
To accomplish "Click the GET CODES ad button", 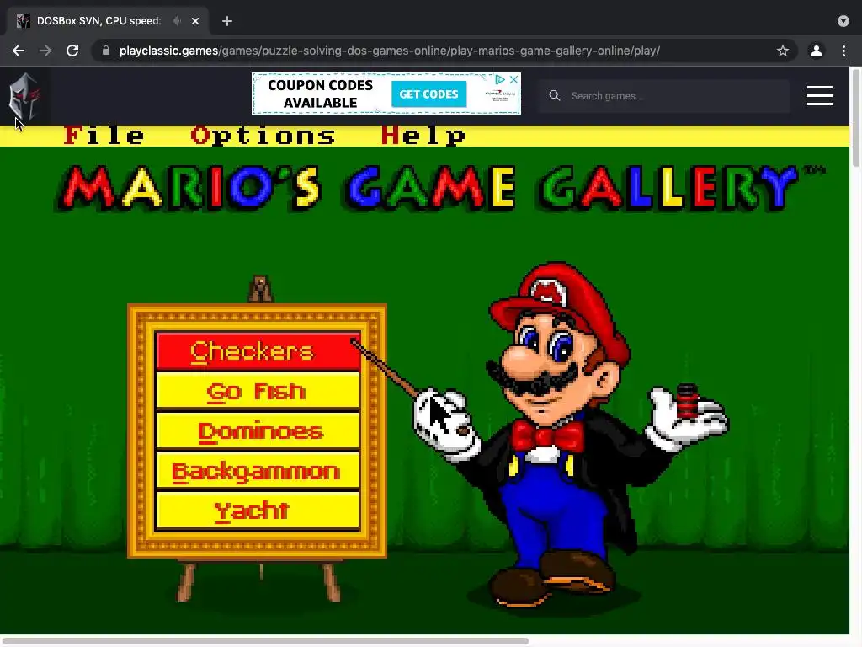I will tap(428, 94).
